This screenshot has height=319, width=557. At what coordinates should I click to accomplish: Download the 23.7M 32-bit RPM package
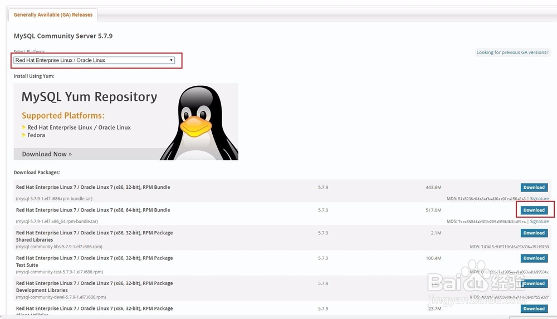click(534, 308)
